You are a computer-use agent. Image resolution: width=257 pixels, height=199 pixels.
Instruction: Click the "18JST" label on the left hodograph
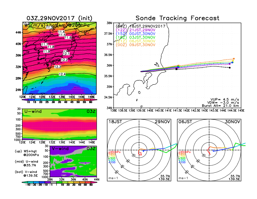(115, 122)
